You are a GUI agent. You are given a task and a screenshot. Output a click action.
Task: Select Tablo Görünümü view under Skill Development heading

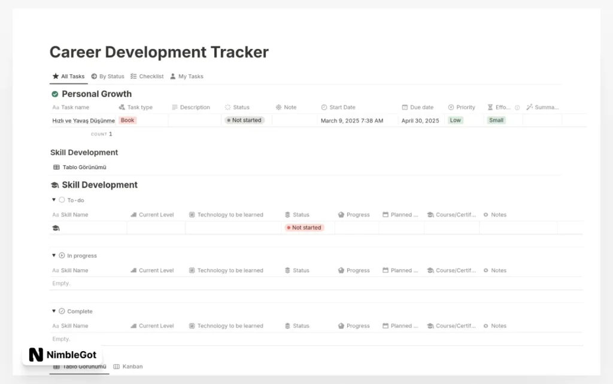pyautogui.click(x=80, y=167)
